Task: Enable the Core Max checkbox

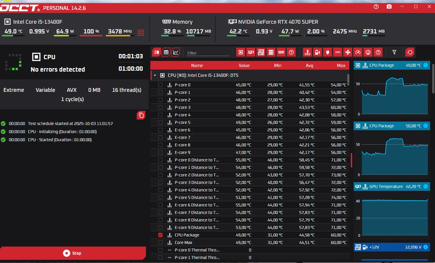Action: (x=160, y=243)
